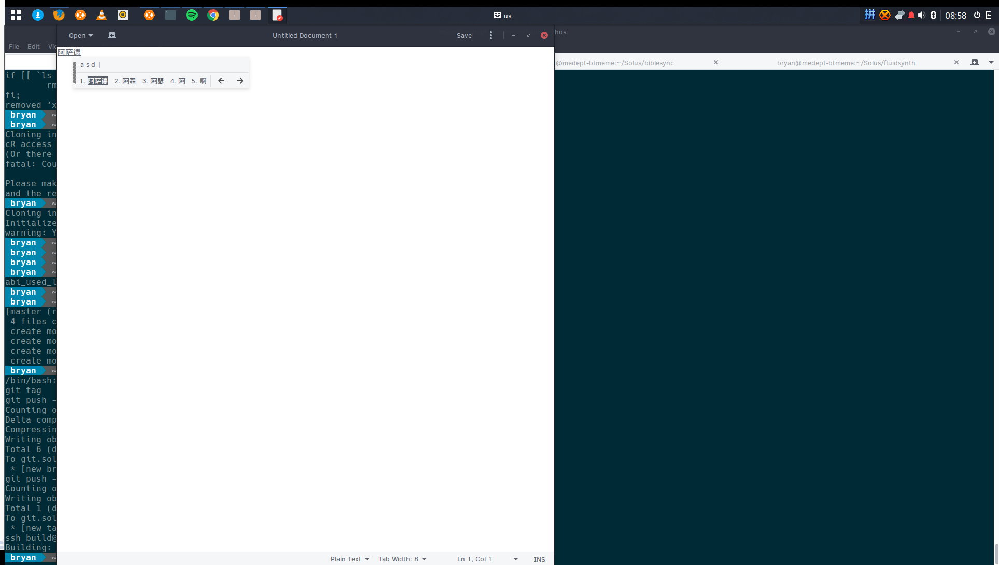This screenshot has width=999, height=565.
Task: Click the 08:58 clock
Action: point(955,16)
